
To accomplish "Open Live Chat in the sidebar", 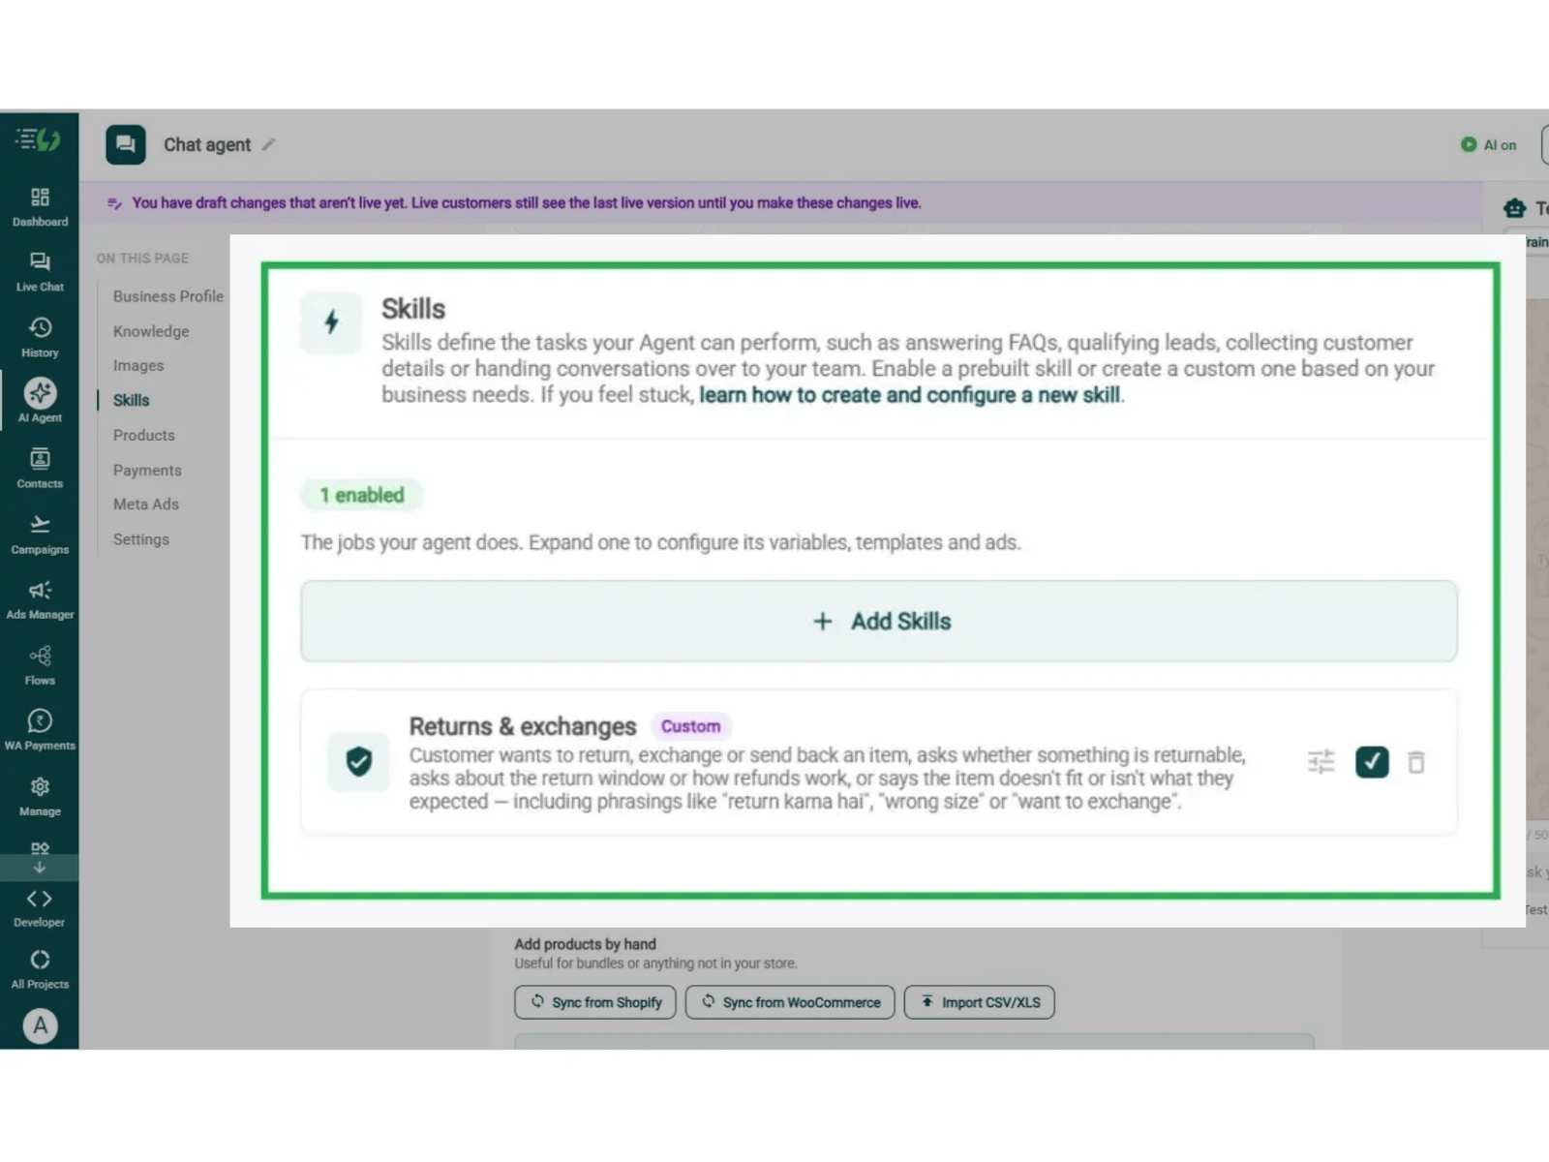I will click(x=40, y=272).
